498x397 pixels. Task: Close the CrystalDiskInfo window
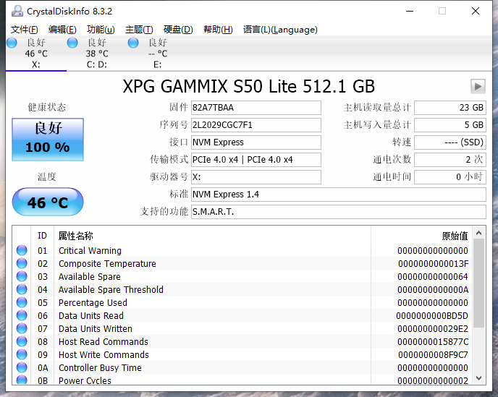click(476, 11)
